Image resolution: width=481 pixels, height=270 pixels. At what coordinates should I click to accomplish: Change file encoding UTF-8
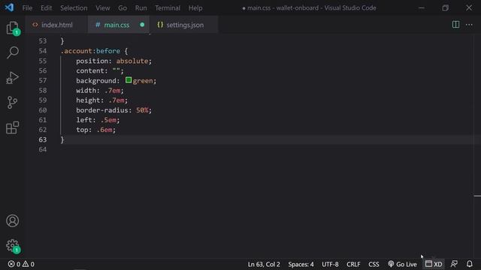tap(330, 264)
